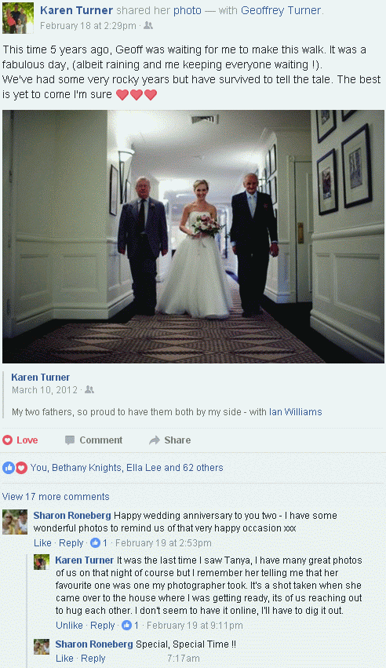Screen dimensions: 386x668
Task: Open Ian Williams profile link
Action: tap(295, 412)
